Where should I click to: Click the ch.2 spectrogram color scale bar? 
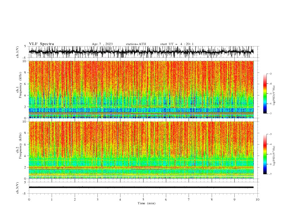point(265,154)
